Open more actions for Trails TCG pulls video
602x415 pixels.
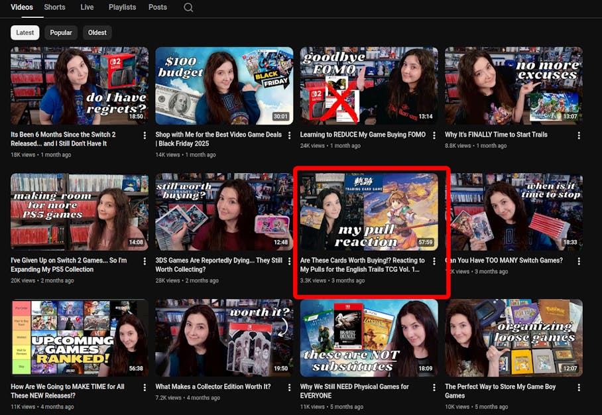coord(434,261)
